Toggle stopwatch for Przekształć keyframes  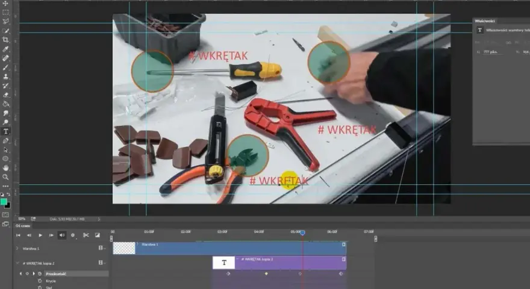[x=40, y=274]
